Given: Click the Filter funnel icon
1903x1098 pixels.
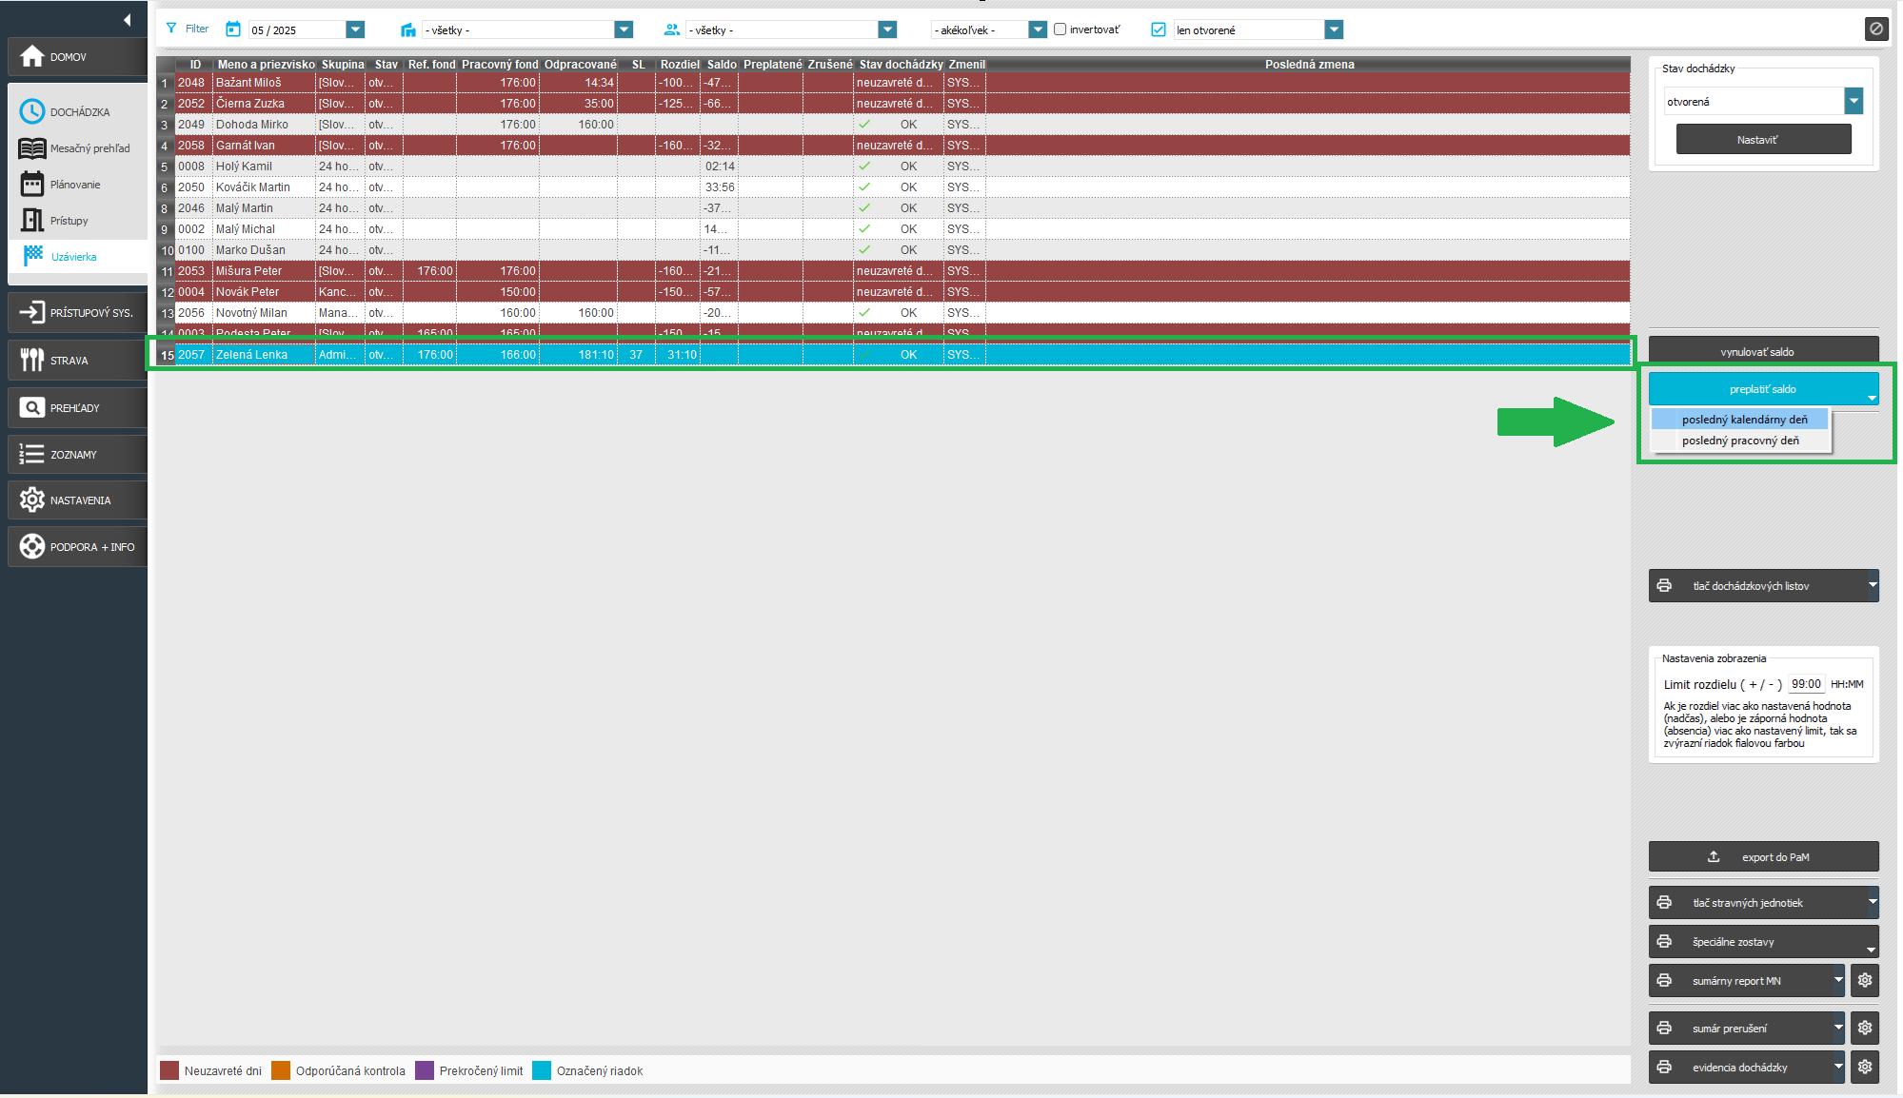Looking at the screenshot, I should [171, 29].
